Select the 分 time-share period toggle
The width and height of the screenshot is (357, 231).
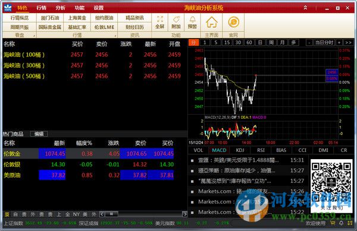[x=193, y=43]
